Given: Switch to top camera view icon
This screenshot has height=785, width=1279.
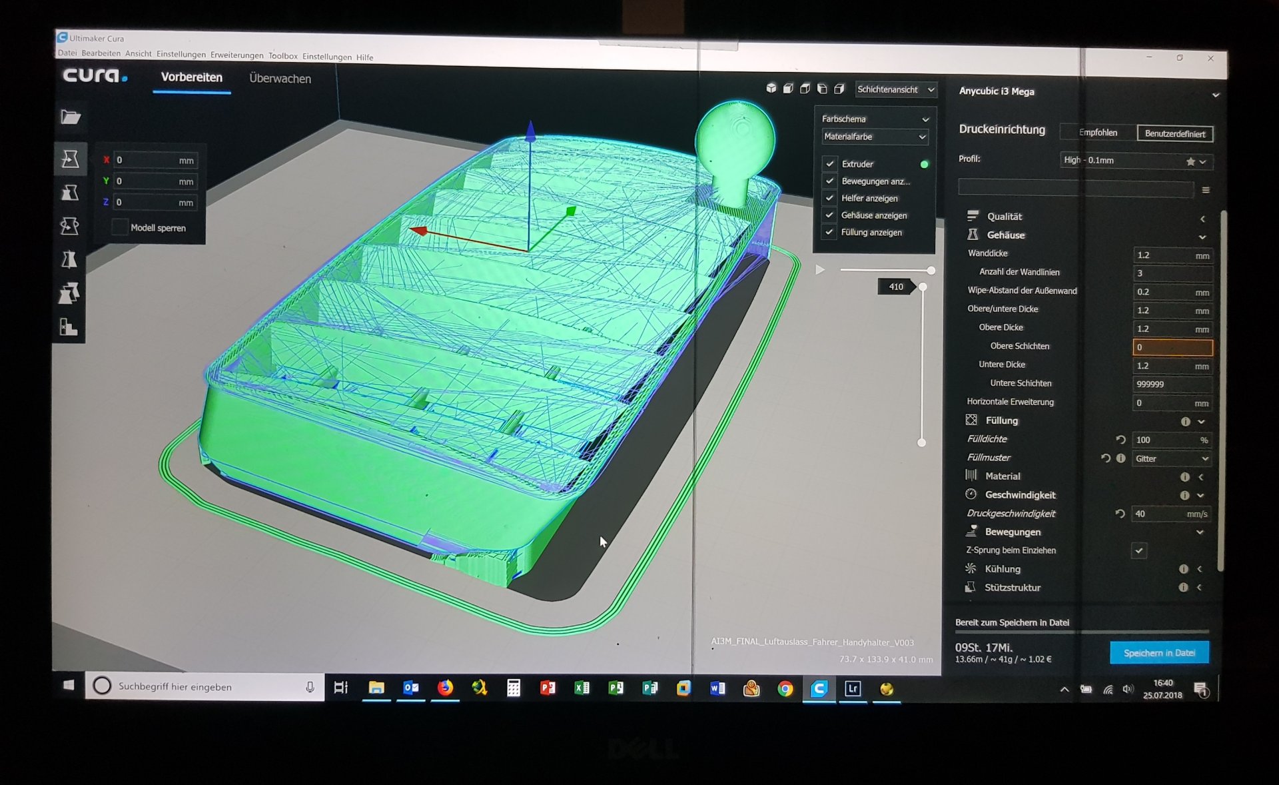Looking at the screenshot, I should 805,88.
